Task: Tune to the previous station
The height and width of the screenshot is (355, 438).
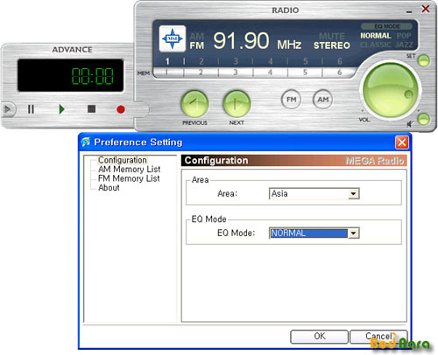Action: (194, 103)
